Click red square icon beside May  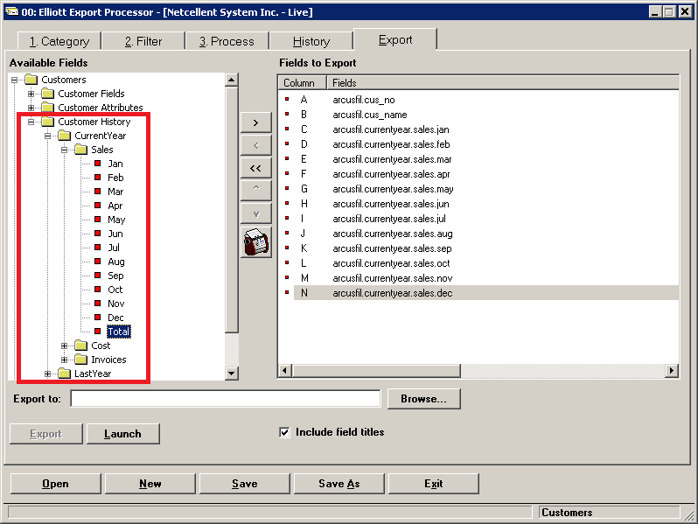pyautogui.click(x=97, y=219)
